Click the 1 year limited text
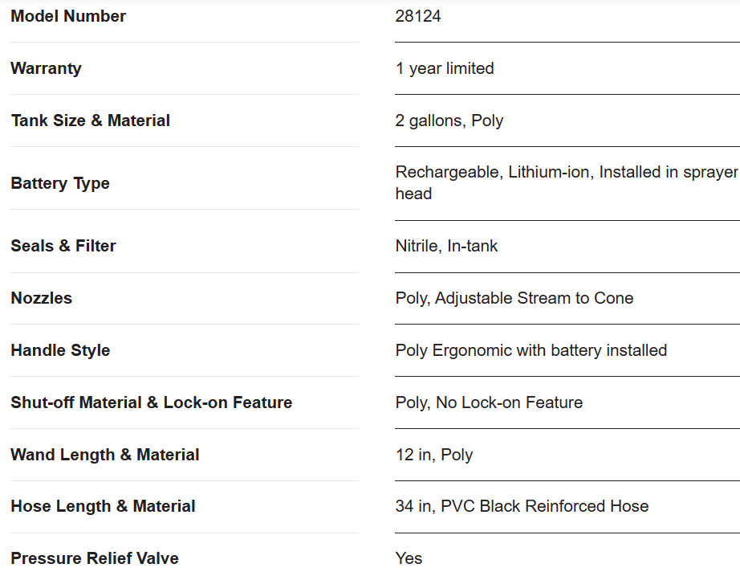Viewport: 740px width, 576px height. (445, 68)
